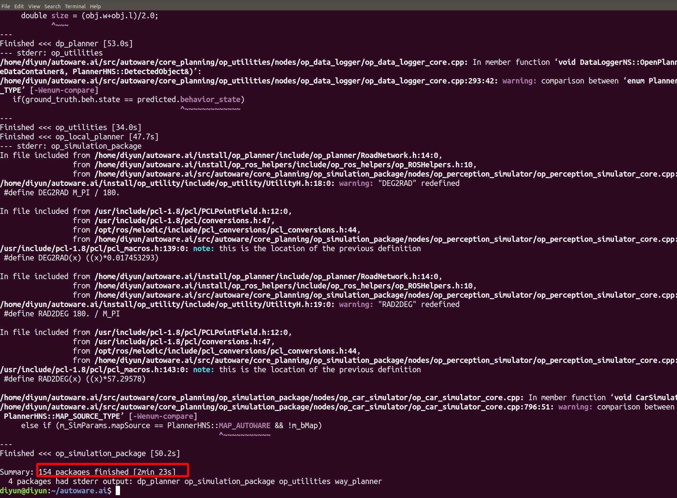
Task: Click the '[-Wenum-compare]' flag after _TYPE'
Action: 64,90
